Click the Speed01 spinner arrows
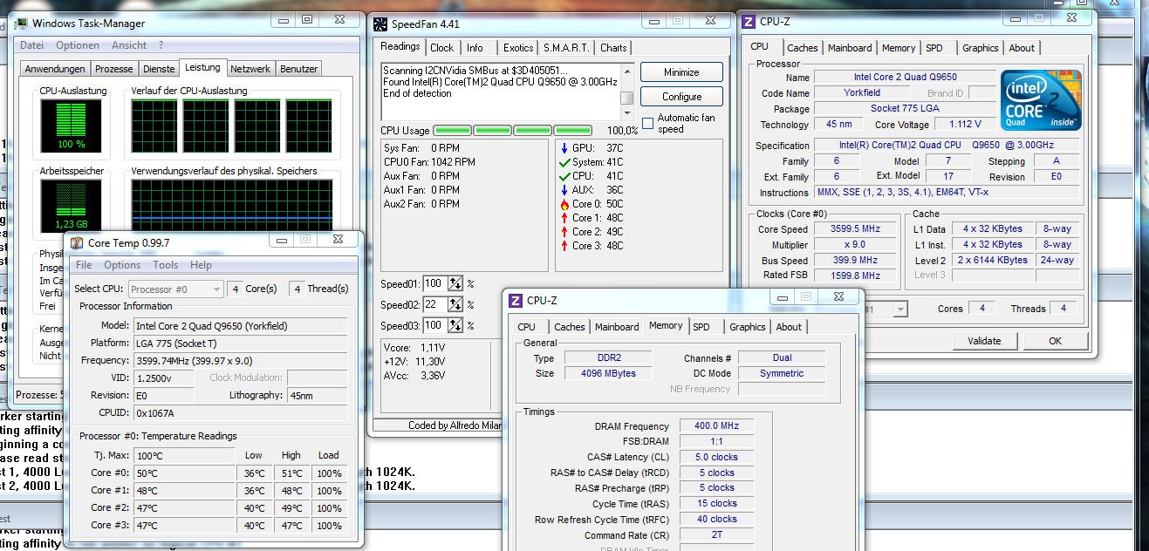1149x551 pixels. point(455,283)
